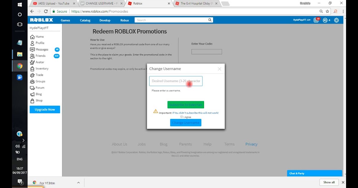The height and width of the screenshot is (188, 358).
Task: Open the Chat & Party bar
Action: (314, 173)
